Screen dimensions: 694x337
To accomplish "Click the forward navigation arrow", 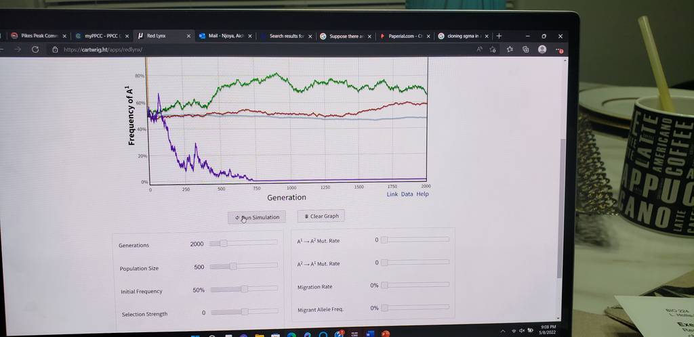I will click(x=18, y=49).
